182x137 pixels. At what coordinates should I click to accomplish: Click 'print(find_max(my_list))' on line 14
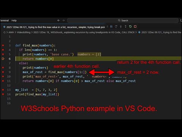37,94
